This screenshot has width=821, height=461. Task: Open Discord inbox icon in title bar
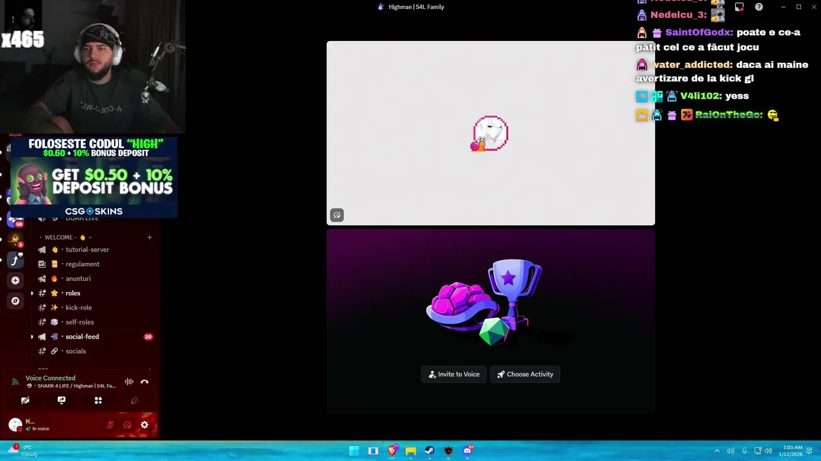click(x=740, y=7)
